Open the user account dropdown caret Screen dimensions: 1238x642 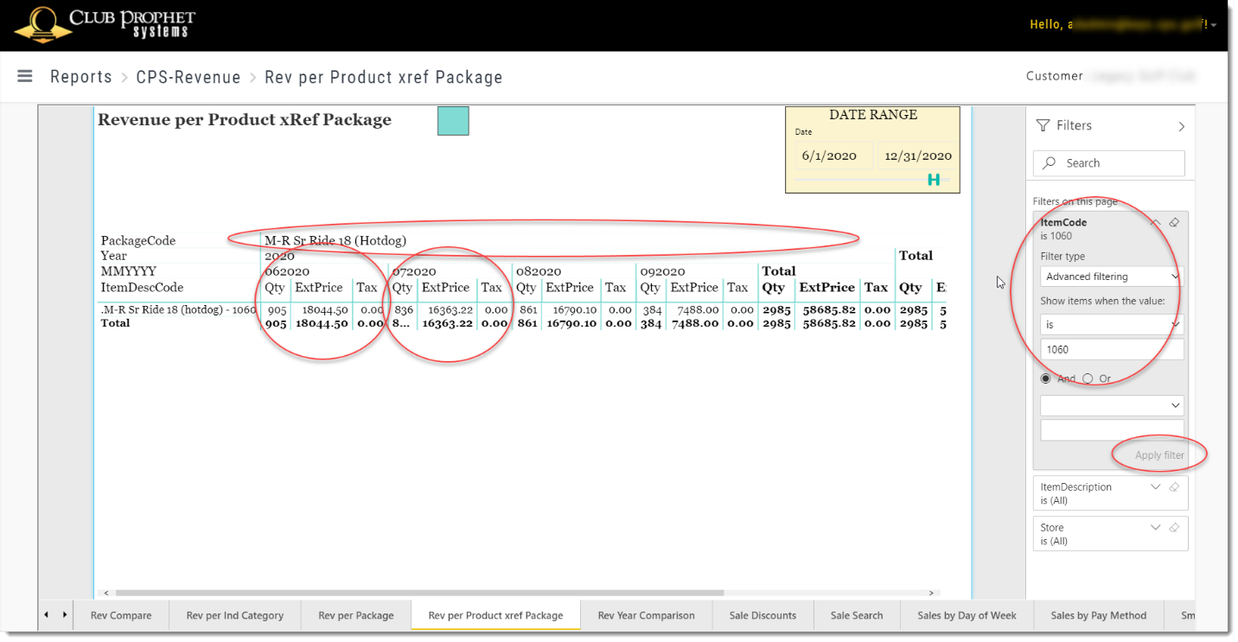1214,25
